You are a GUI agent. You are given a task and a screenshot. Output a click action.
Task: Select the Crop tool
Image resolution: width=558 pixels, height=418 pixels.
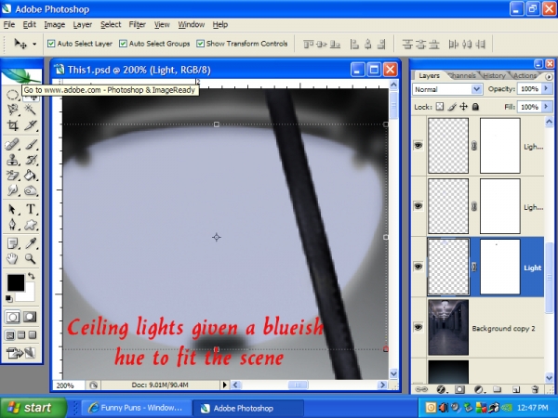point(12,125)
